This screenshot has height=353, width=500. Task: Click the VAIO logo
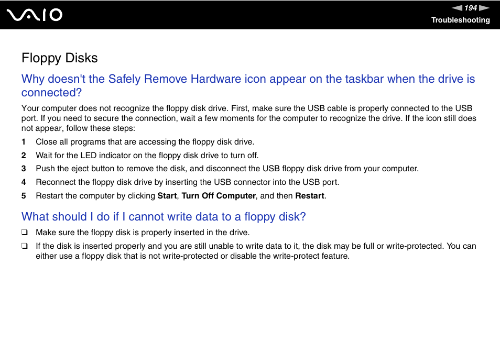click(x=35, y=15)
